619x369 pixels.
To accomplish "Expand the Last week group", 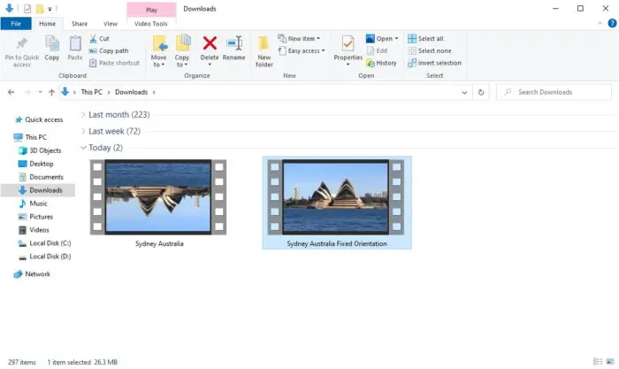I will (83, 131).
